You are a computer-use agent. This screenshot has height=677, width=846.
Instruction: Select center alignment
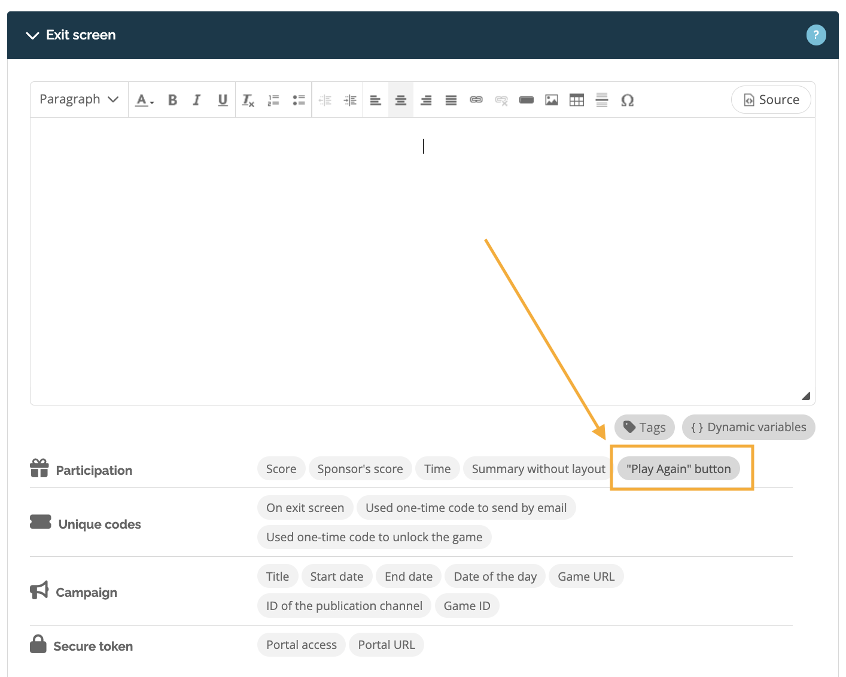401,100
